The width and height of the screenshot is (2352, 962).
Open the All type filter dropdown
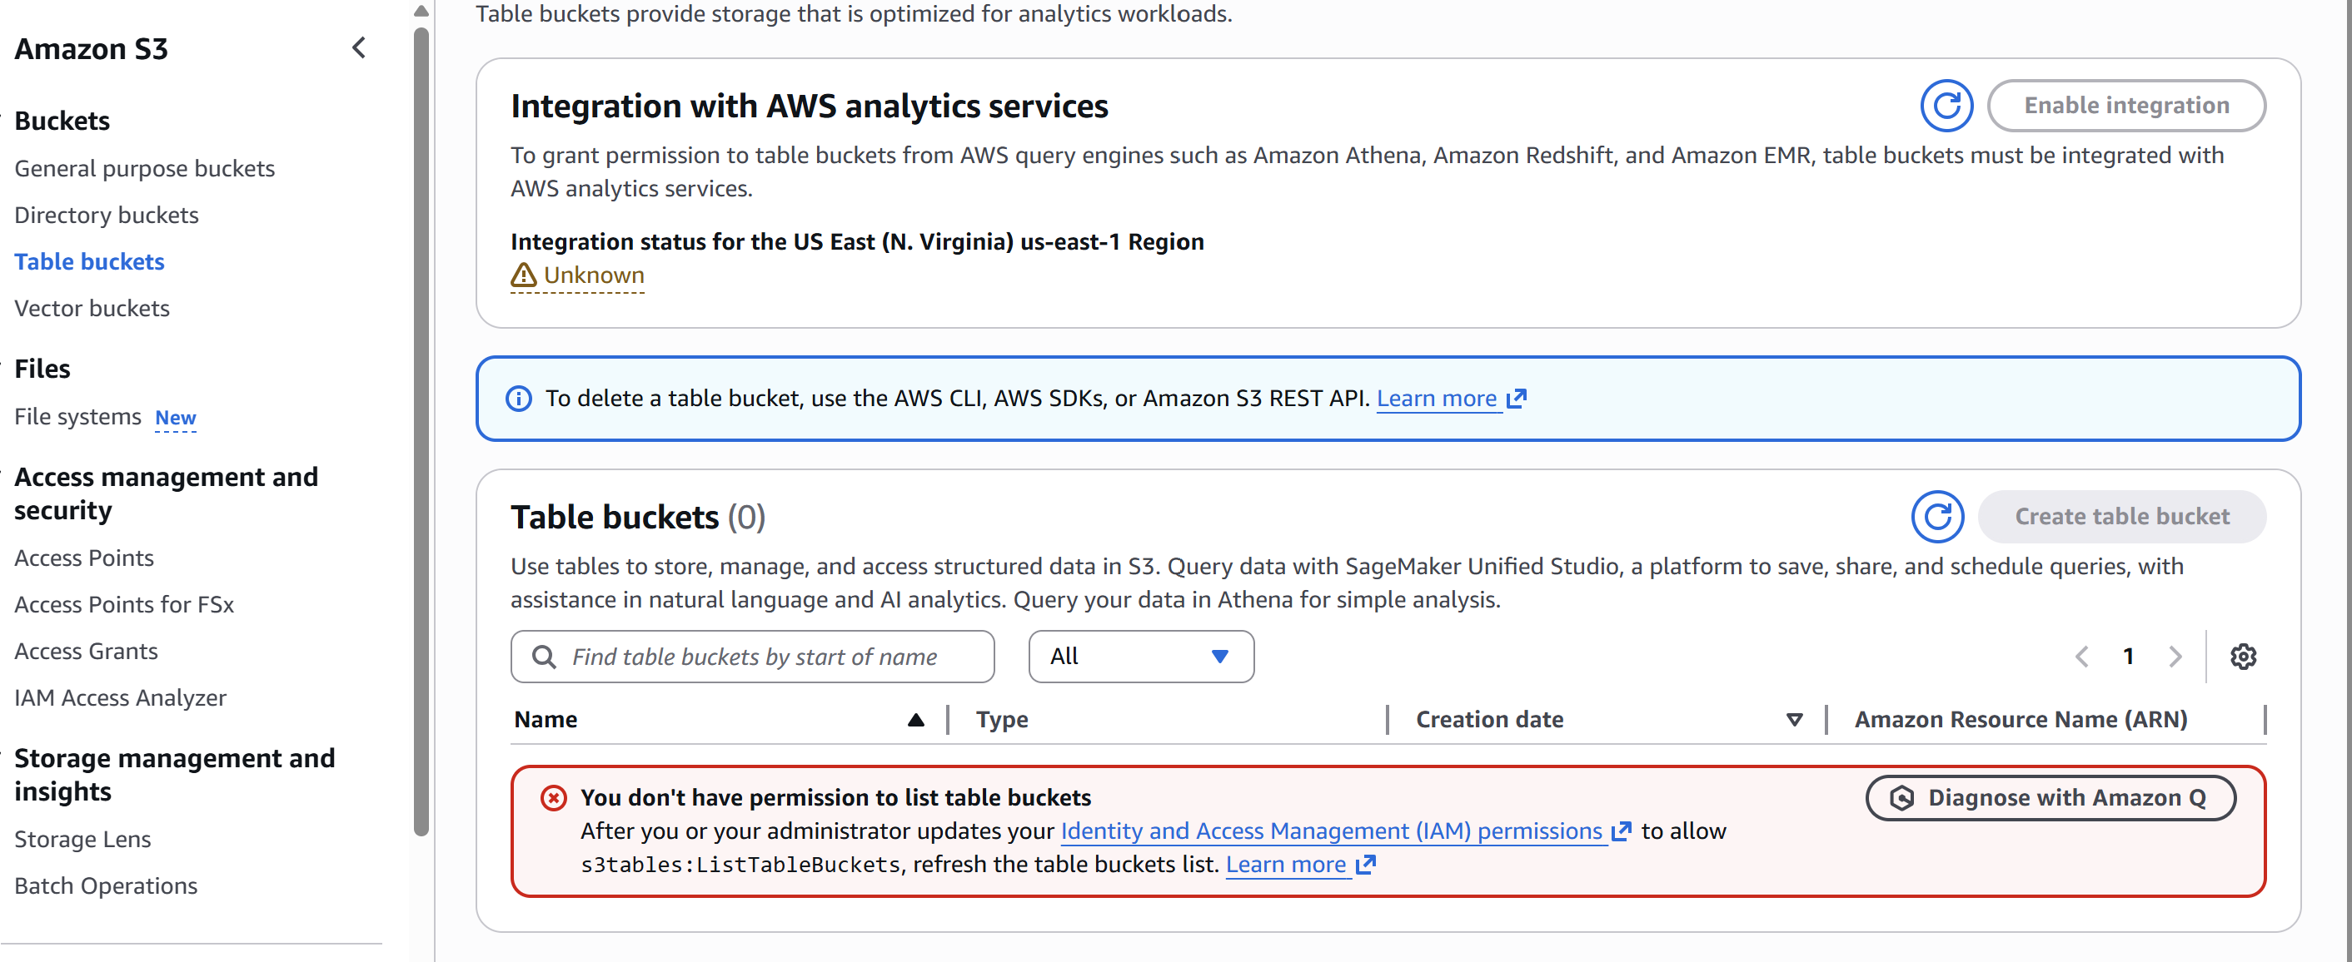point(1140,657)
